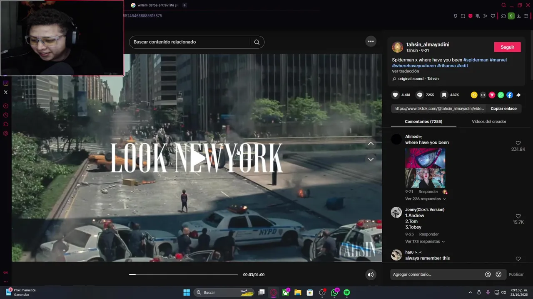533x299 pixels.
Task: Click the search tabs magnifier in title bar
Action: pyautogui.click(x=503, y=5)
